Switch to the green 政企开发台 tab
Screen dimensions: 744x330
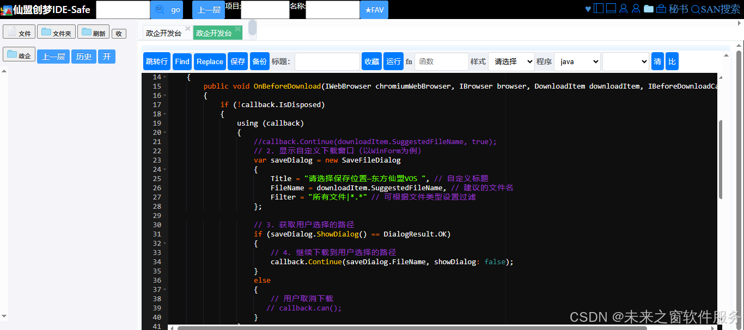pyautogui.click(x=214, y=33)
